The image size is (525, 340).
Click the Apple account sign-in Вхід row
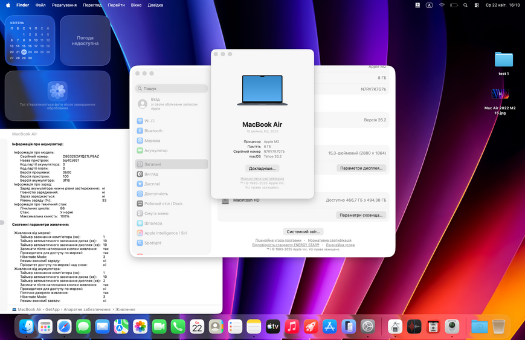pyautogui.click(x=172, y=104)
